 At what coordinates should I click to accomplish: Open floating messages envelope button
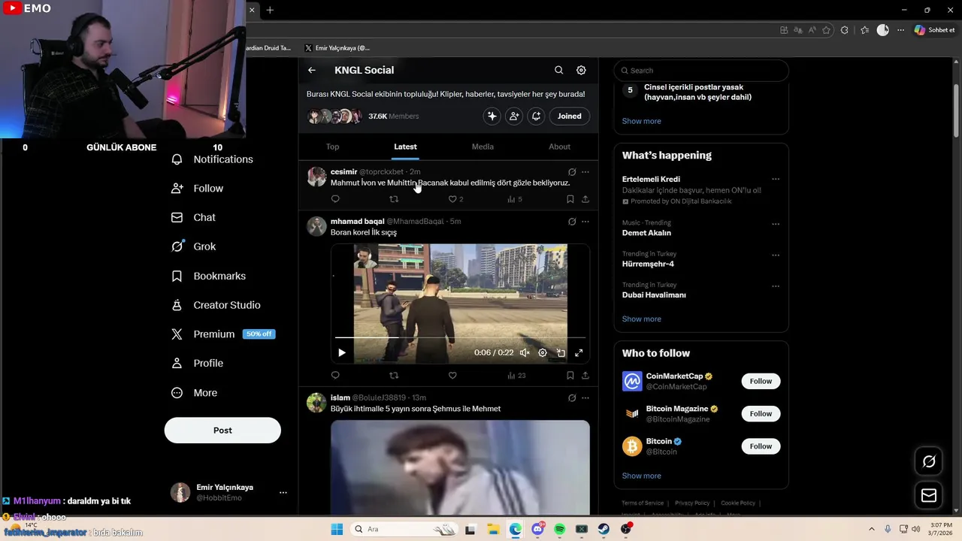[x=929, y=495]
